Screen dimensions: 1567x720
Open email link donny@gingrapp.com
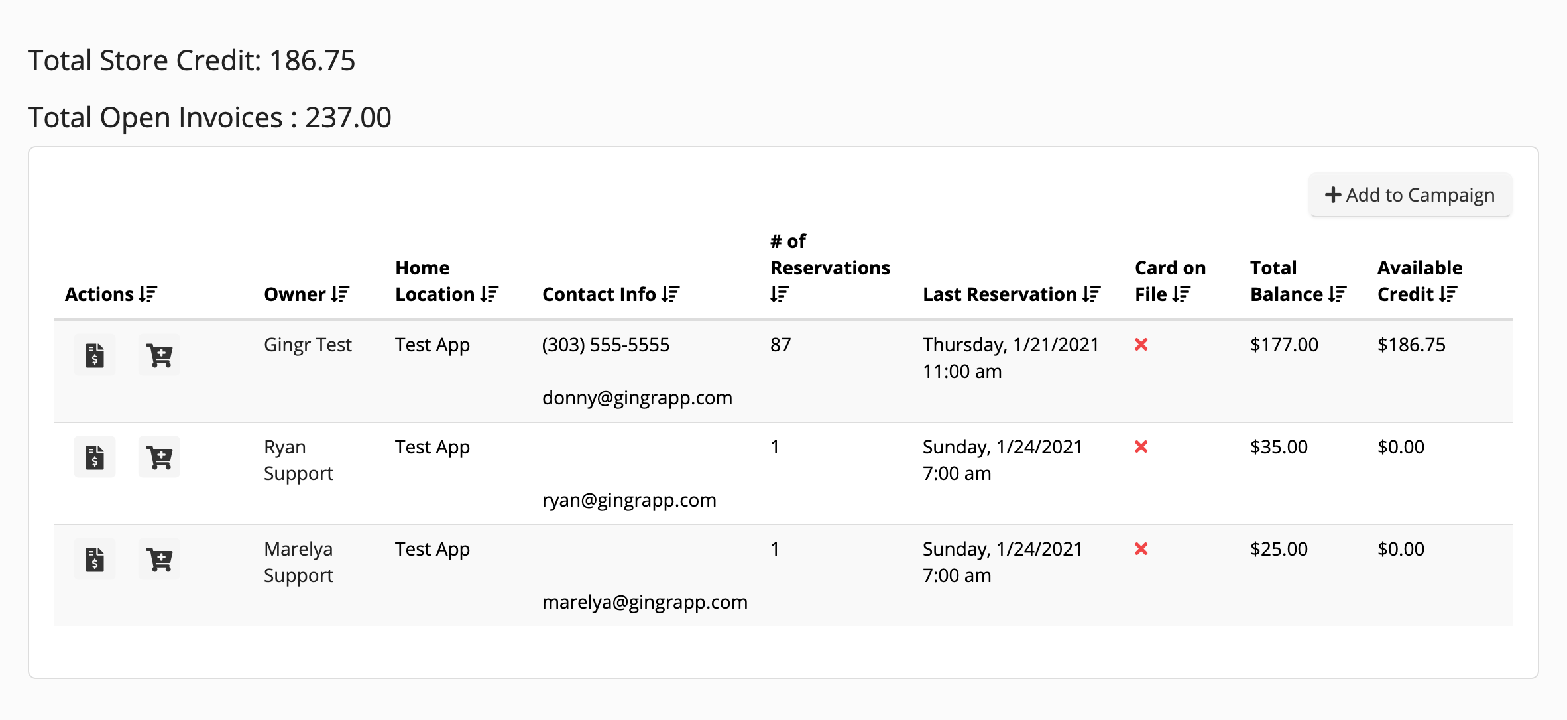pyautogui.click(x=638, y=398)
